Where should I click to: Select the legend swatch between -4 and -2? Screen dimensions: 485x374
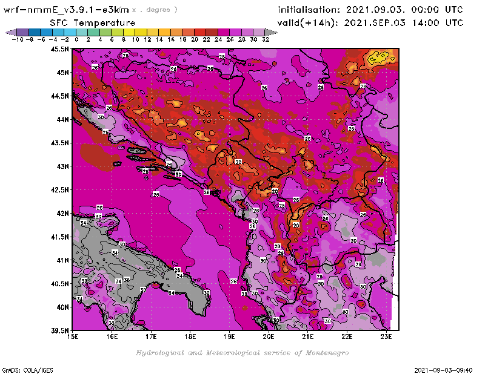click(x=58, y=32)
